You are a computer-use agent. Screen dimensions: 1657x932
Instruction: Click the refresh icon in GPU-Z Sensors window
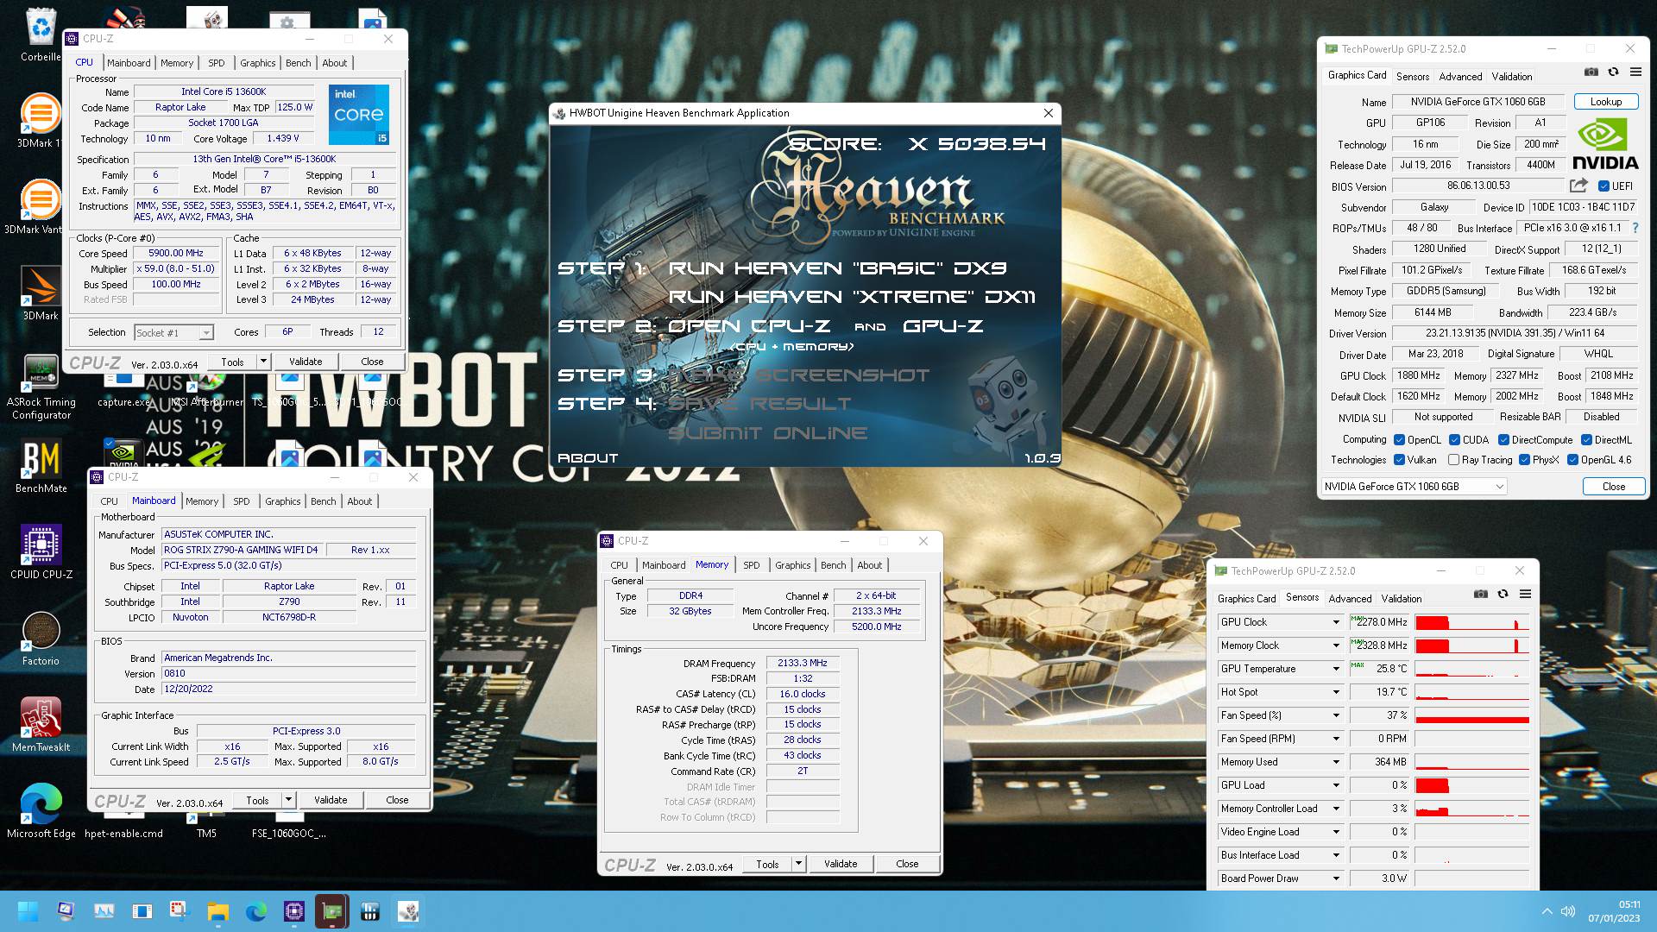point(1503,595)
